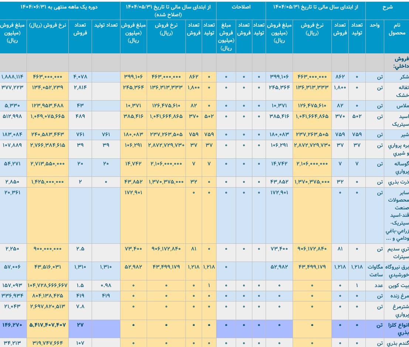Image resolution: width=409 pixels, height=347 pixels.
Task: Click the "دوره یک ماهه" period header
Action: click(x=60, y=7)
